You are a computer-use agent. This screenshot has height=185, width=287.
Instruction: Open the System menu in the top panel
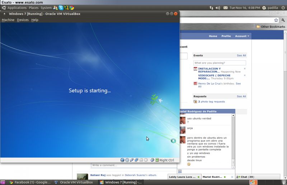(46, 8)
